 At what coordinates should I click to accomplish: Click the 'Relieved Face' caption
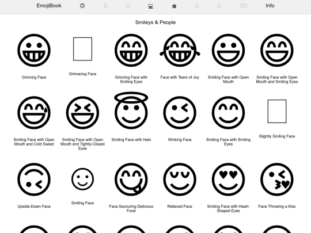[x=180, y=207]
